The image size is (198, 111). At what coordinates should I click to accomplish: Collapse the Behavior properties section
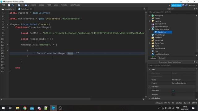coord(150,87)
